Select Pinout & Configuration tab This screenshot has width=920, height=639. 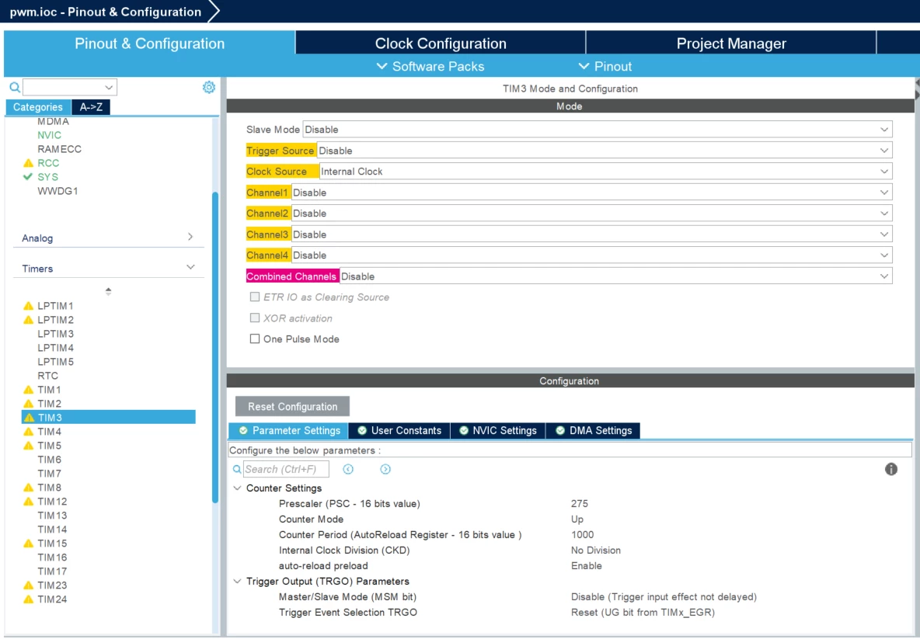[150, 43]
